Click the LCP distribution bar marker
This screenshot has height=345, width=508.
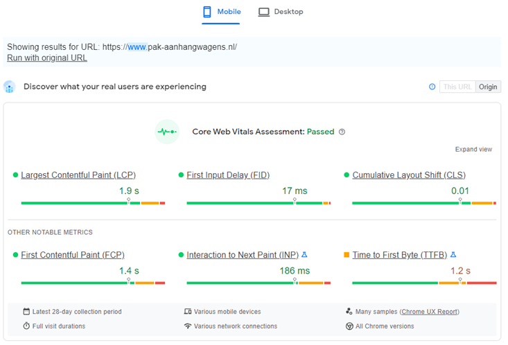(x=129, y=201)
